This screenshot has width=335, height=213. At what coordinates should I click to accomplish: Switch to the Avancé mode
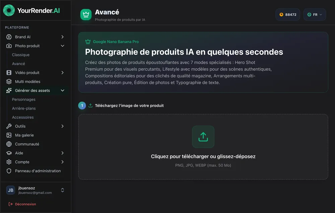pos(18,64)
